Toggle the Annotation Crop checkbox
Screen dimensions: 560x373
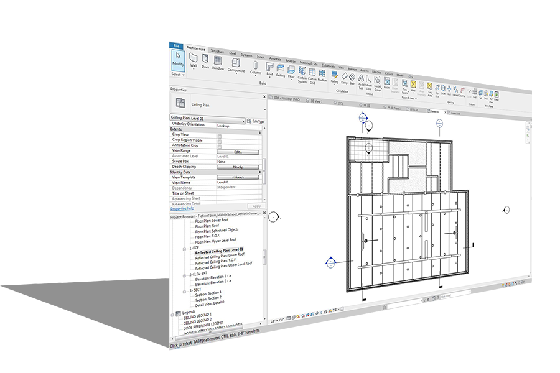point(220,147)
